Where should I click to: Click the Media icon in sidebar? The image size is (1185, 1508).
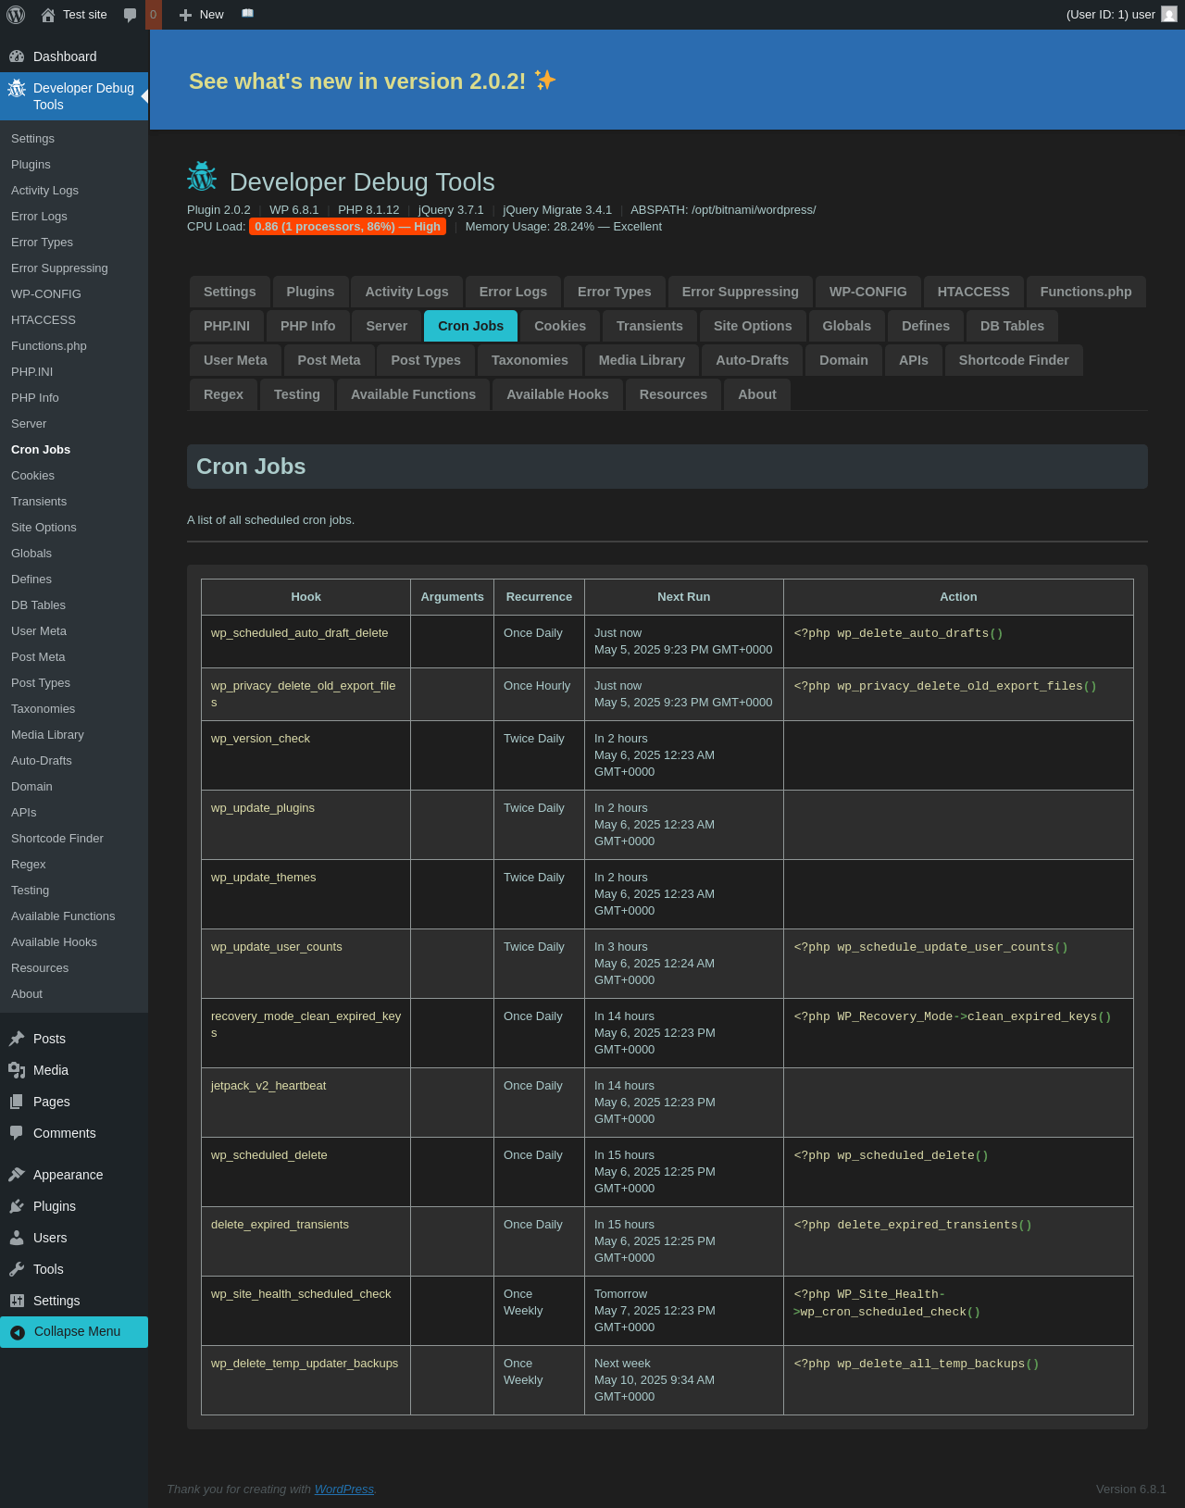[x=17, y=1070]
